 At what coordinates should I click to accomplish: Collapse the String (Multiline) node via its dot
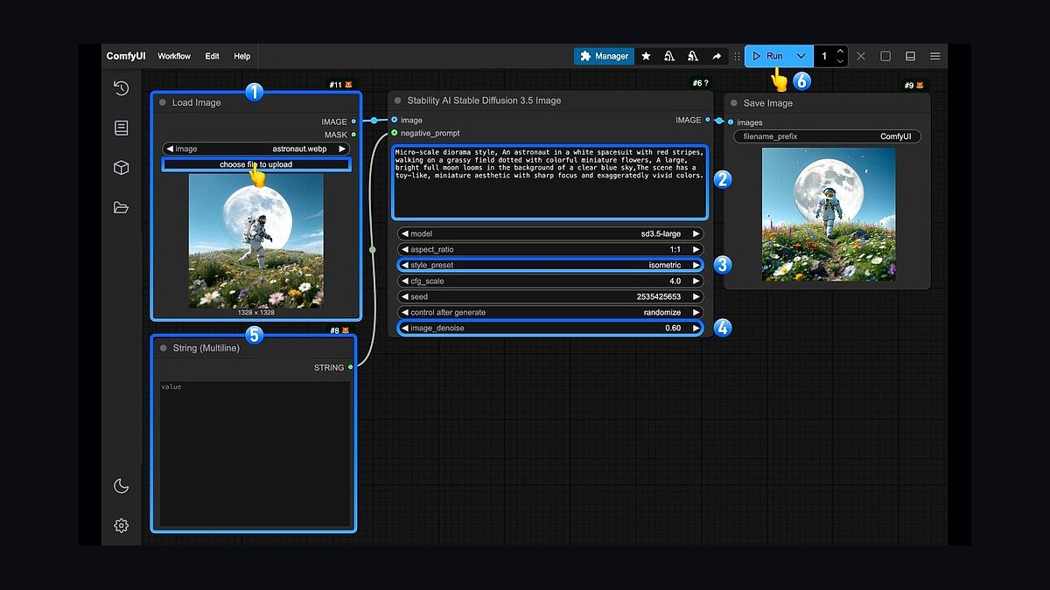[163, 348]
